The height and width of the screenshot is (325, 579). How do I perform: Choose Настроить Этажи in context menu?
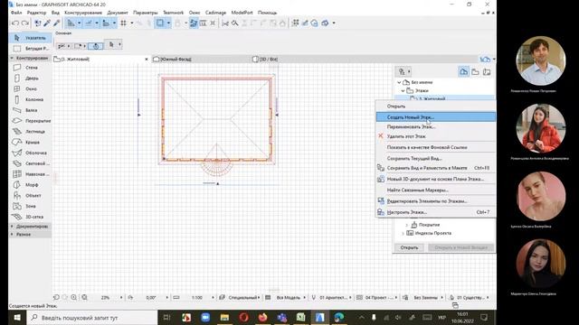[x=436, y=212]
